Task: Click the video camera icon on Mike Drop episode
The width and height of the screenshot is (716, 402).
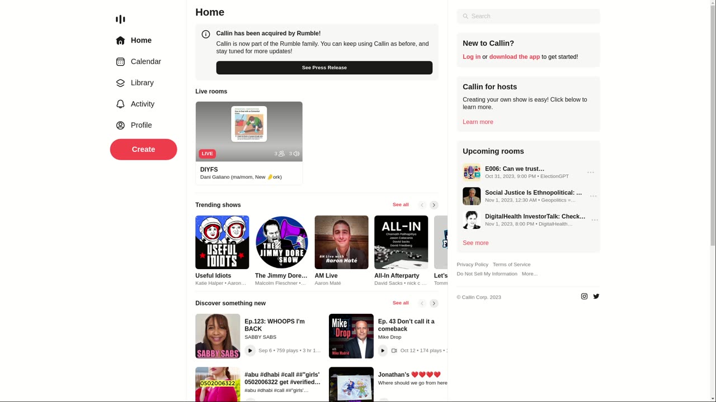Action: tap(394, 351)
